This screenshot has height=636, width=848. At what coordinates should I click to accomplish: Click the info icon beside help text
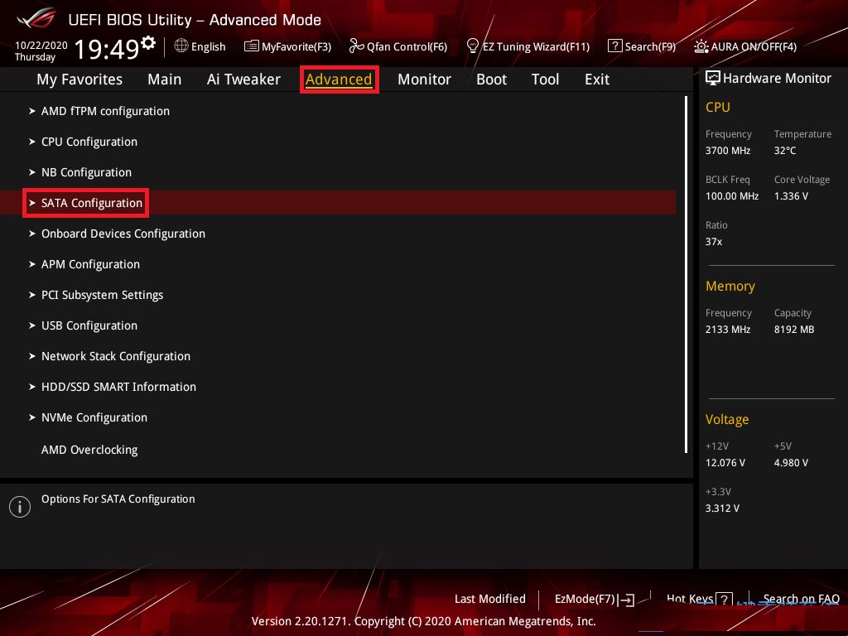point(20,507)
